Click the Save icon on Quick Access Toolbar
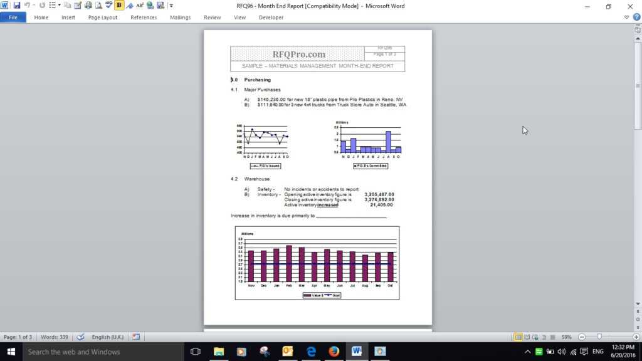 click(x=16, y=5)
